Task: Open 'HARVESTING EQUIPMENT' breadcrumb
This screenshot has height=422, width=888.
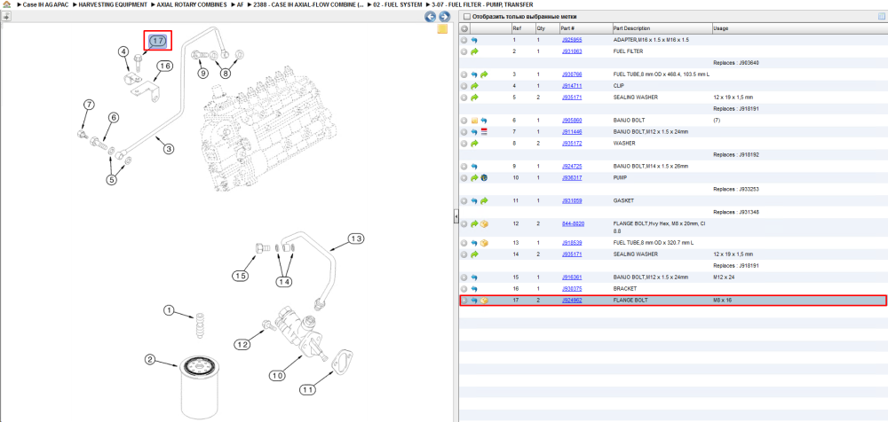Action: coord(113,4)
